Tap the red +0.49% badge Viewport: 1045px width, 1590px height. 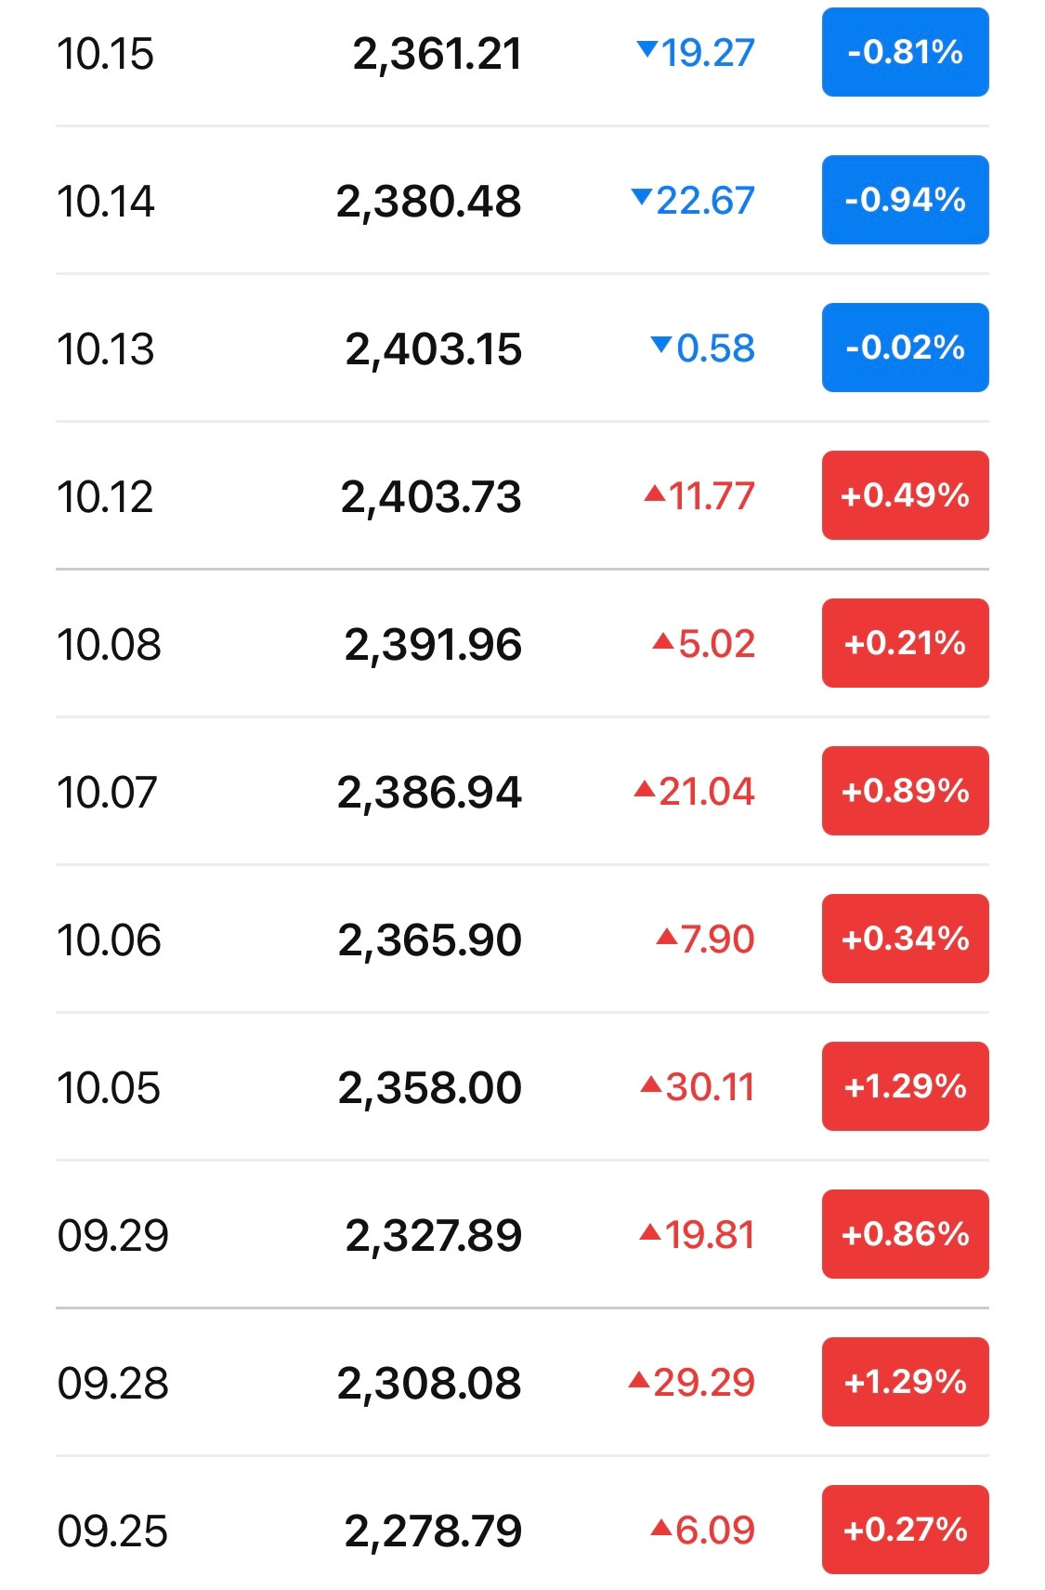(905, 495)
